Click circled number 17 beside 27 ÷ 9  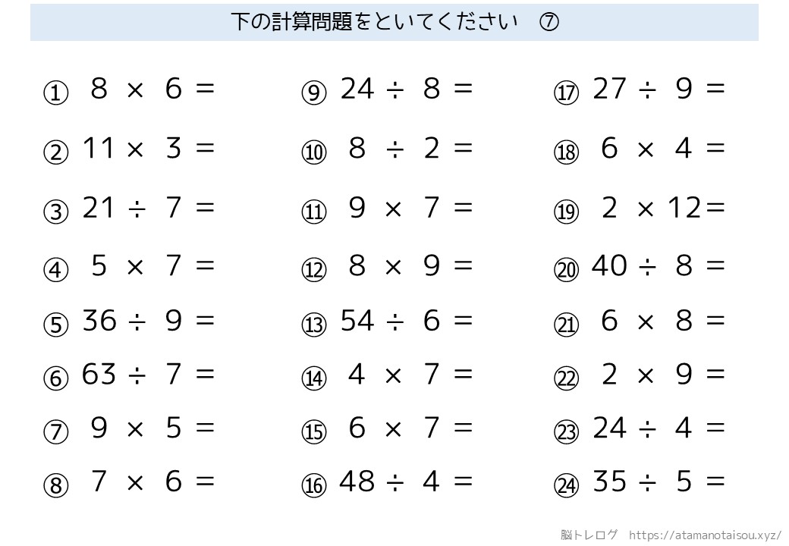tap(566, 93)
